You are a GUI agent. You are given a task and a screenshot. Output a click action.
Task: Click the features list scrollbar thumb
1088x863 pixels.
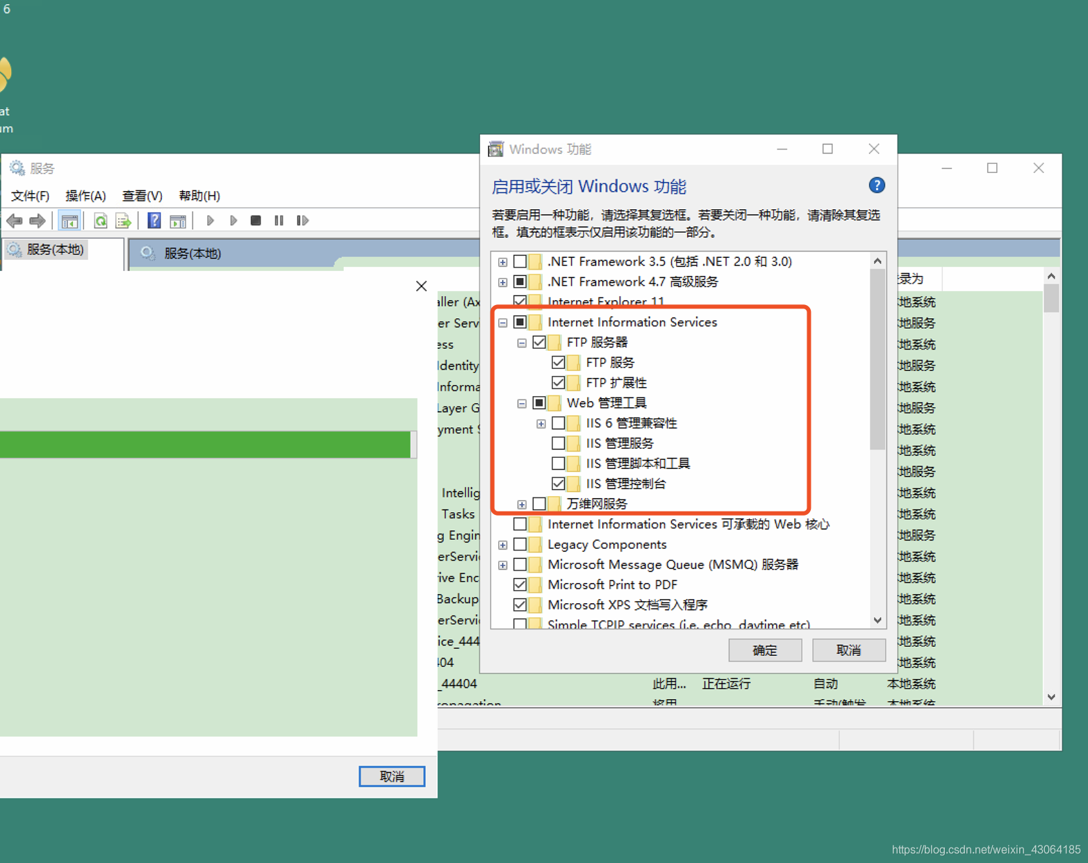[877, 360]
